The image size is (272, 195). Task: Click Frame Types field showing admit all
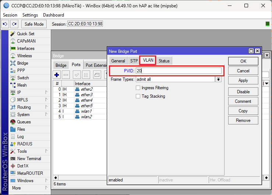pyautogui.click(x=175, y=79)
